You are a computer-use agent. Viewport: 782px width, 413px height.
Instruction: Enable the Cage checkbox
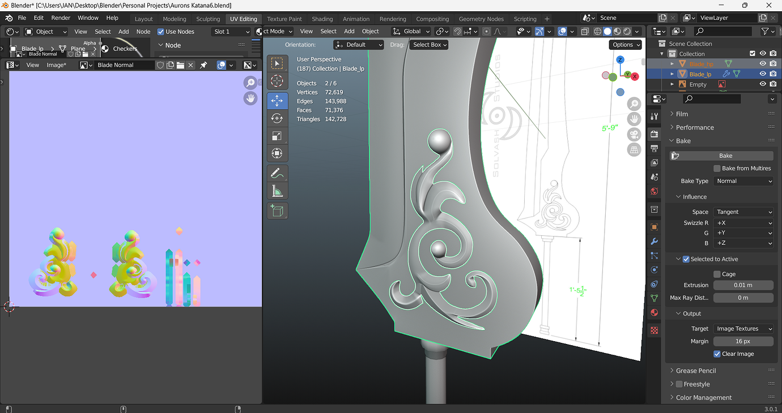(x=717, y=274)
